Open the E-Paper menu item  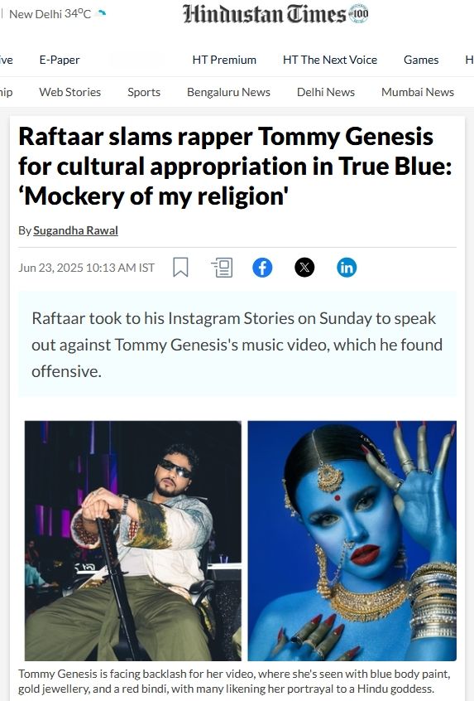point(60,60)
